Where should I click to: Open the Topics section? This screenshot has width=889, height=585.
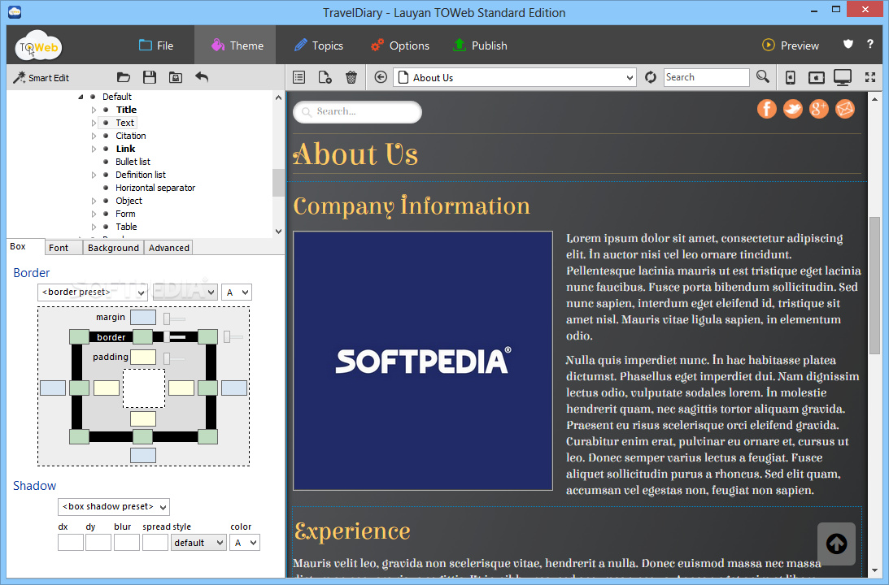(x=319, y=45)
